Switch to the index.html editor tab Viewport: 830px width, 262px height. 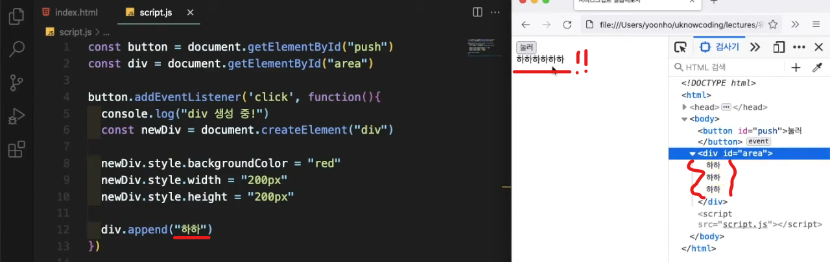pyautogui.click(x=71, y=12)
